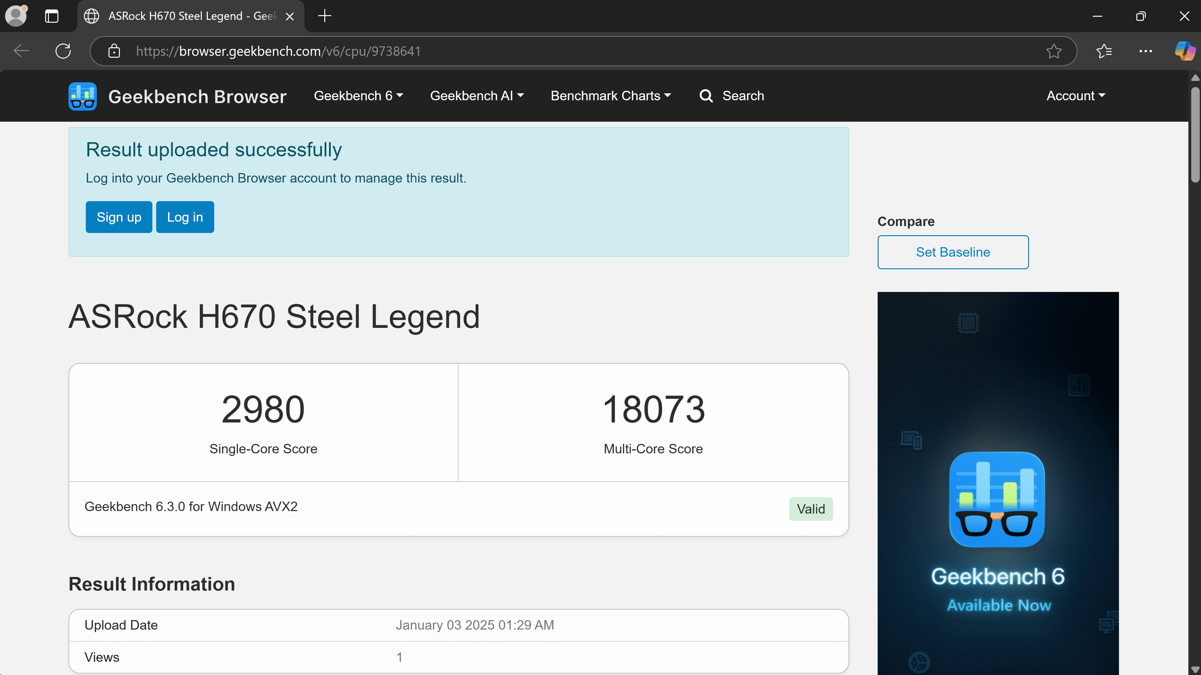Click the Log in button
Viewport: 1201px width, 675px height.
point(185,217)
